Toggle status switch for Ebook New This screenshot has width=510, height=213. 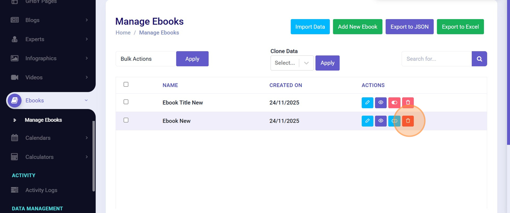pos(394,121)
